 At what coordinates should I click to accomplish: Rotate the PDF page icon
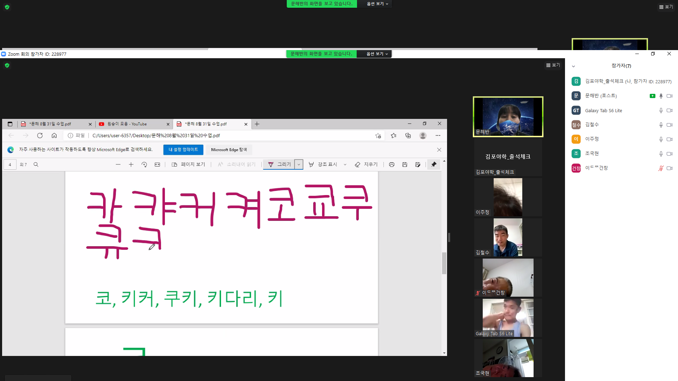point(144,164)
